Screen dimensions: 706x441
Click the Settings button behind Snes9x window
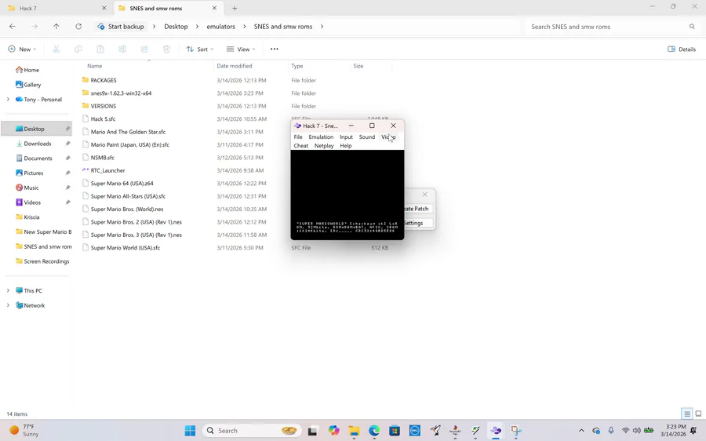point(418,223)
